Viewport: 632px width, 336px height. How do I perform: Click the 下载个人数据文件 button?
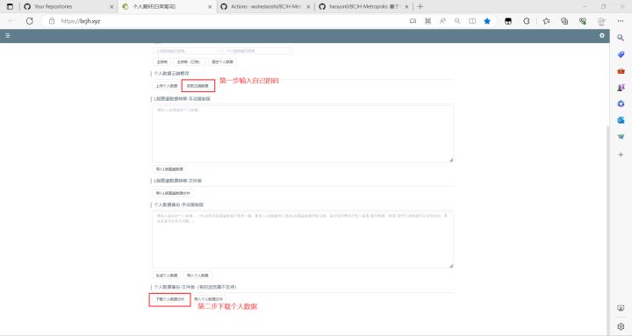pyautogui.click(x=170, y=299)
